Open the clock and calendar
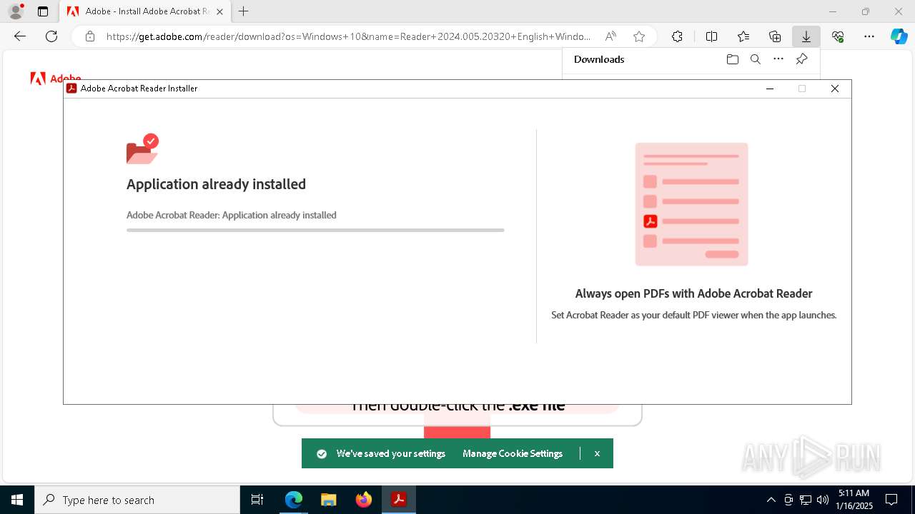This screenshot has width=915, height=514. [854, 500]
